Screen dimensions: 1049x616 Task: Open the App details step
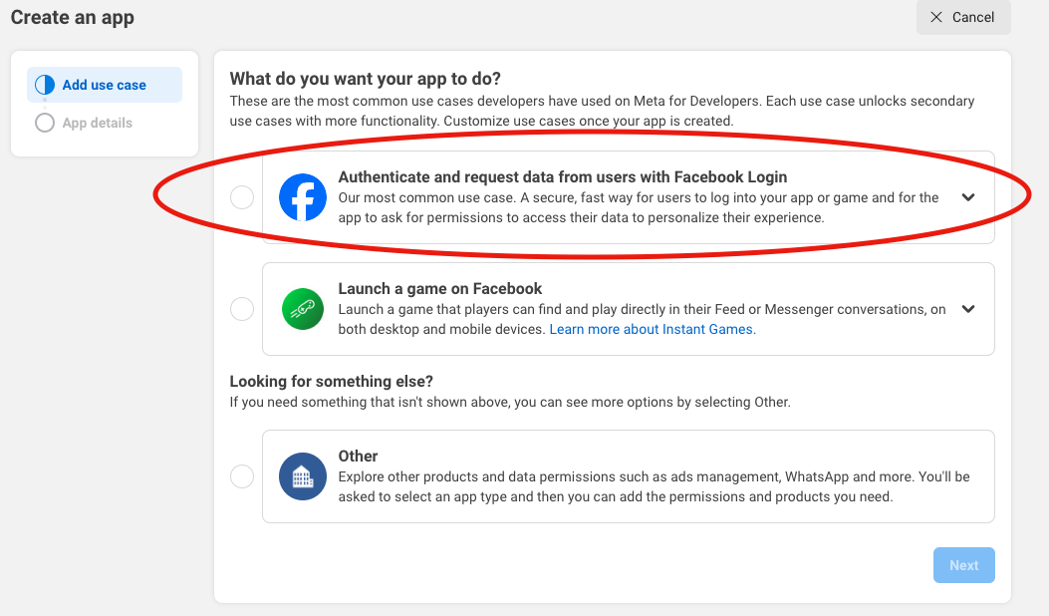(x=98, y=123)
